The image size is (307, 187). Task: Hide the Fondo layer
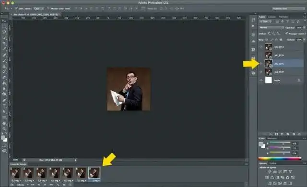pos(261,80)
